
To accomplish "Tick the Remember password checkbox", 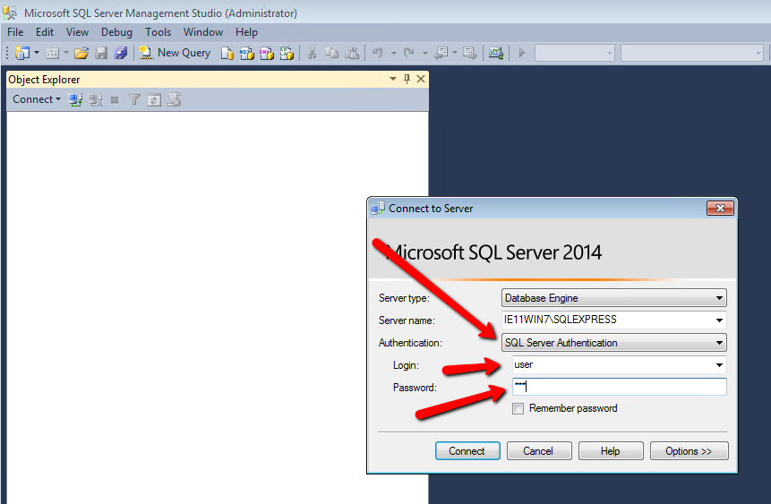I will (x=518, y=408).
